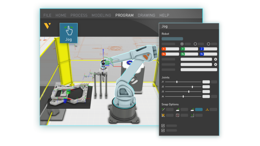Click the J3 joint slider handle
Image resolution: width=260 pixels, height=146 pixels.
tap(189, 92)
